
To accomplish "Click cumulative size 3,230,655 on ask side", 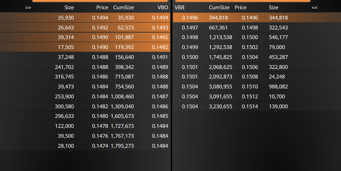I will click(220, 107).
